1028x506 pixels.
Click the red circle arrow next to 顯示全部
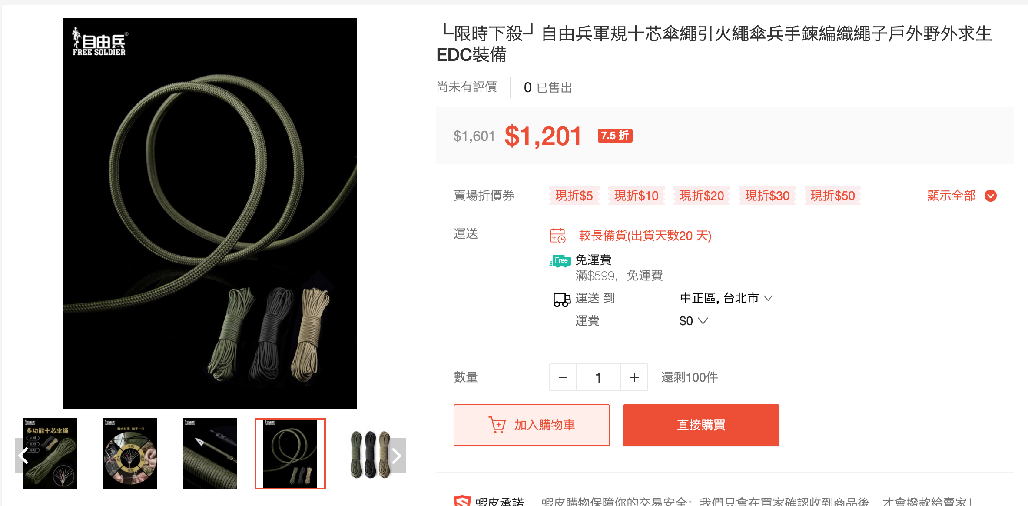coord(991,196)
